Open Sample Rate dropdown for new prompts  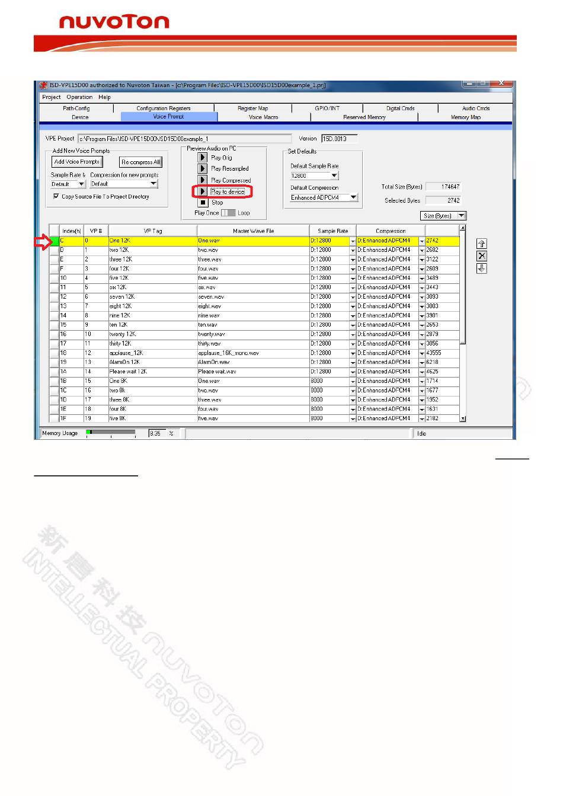(x=81, y=184)
